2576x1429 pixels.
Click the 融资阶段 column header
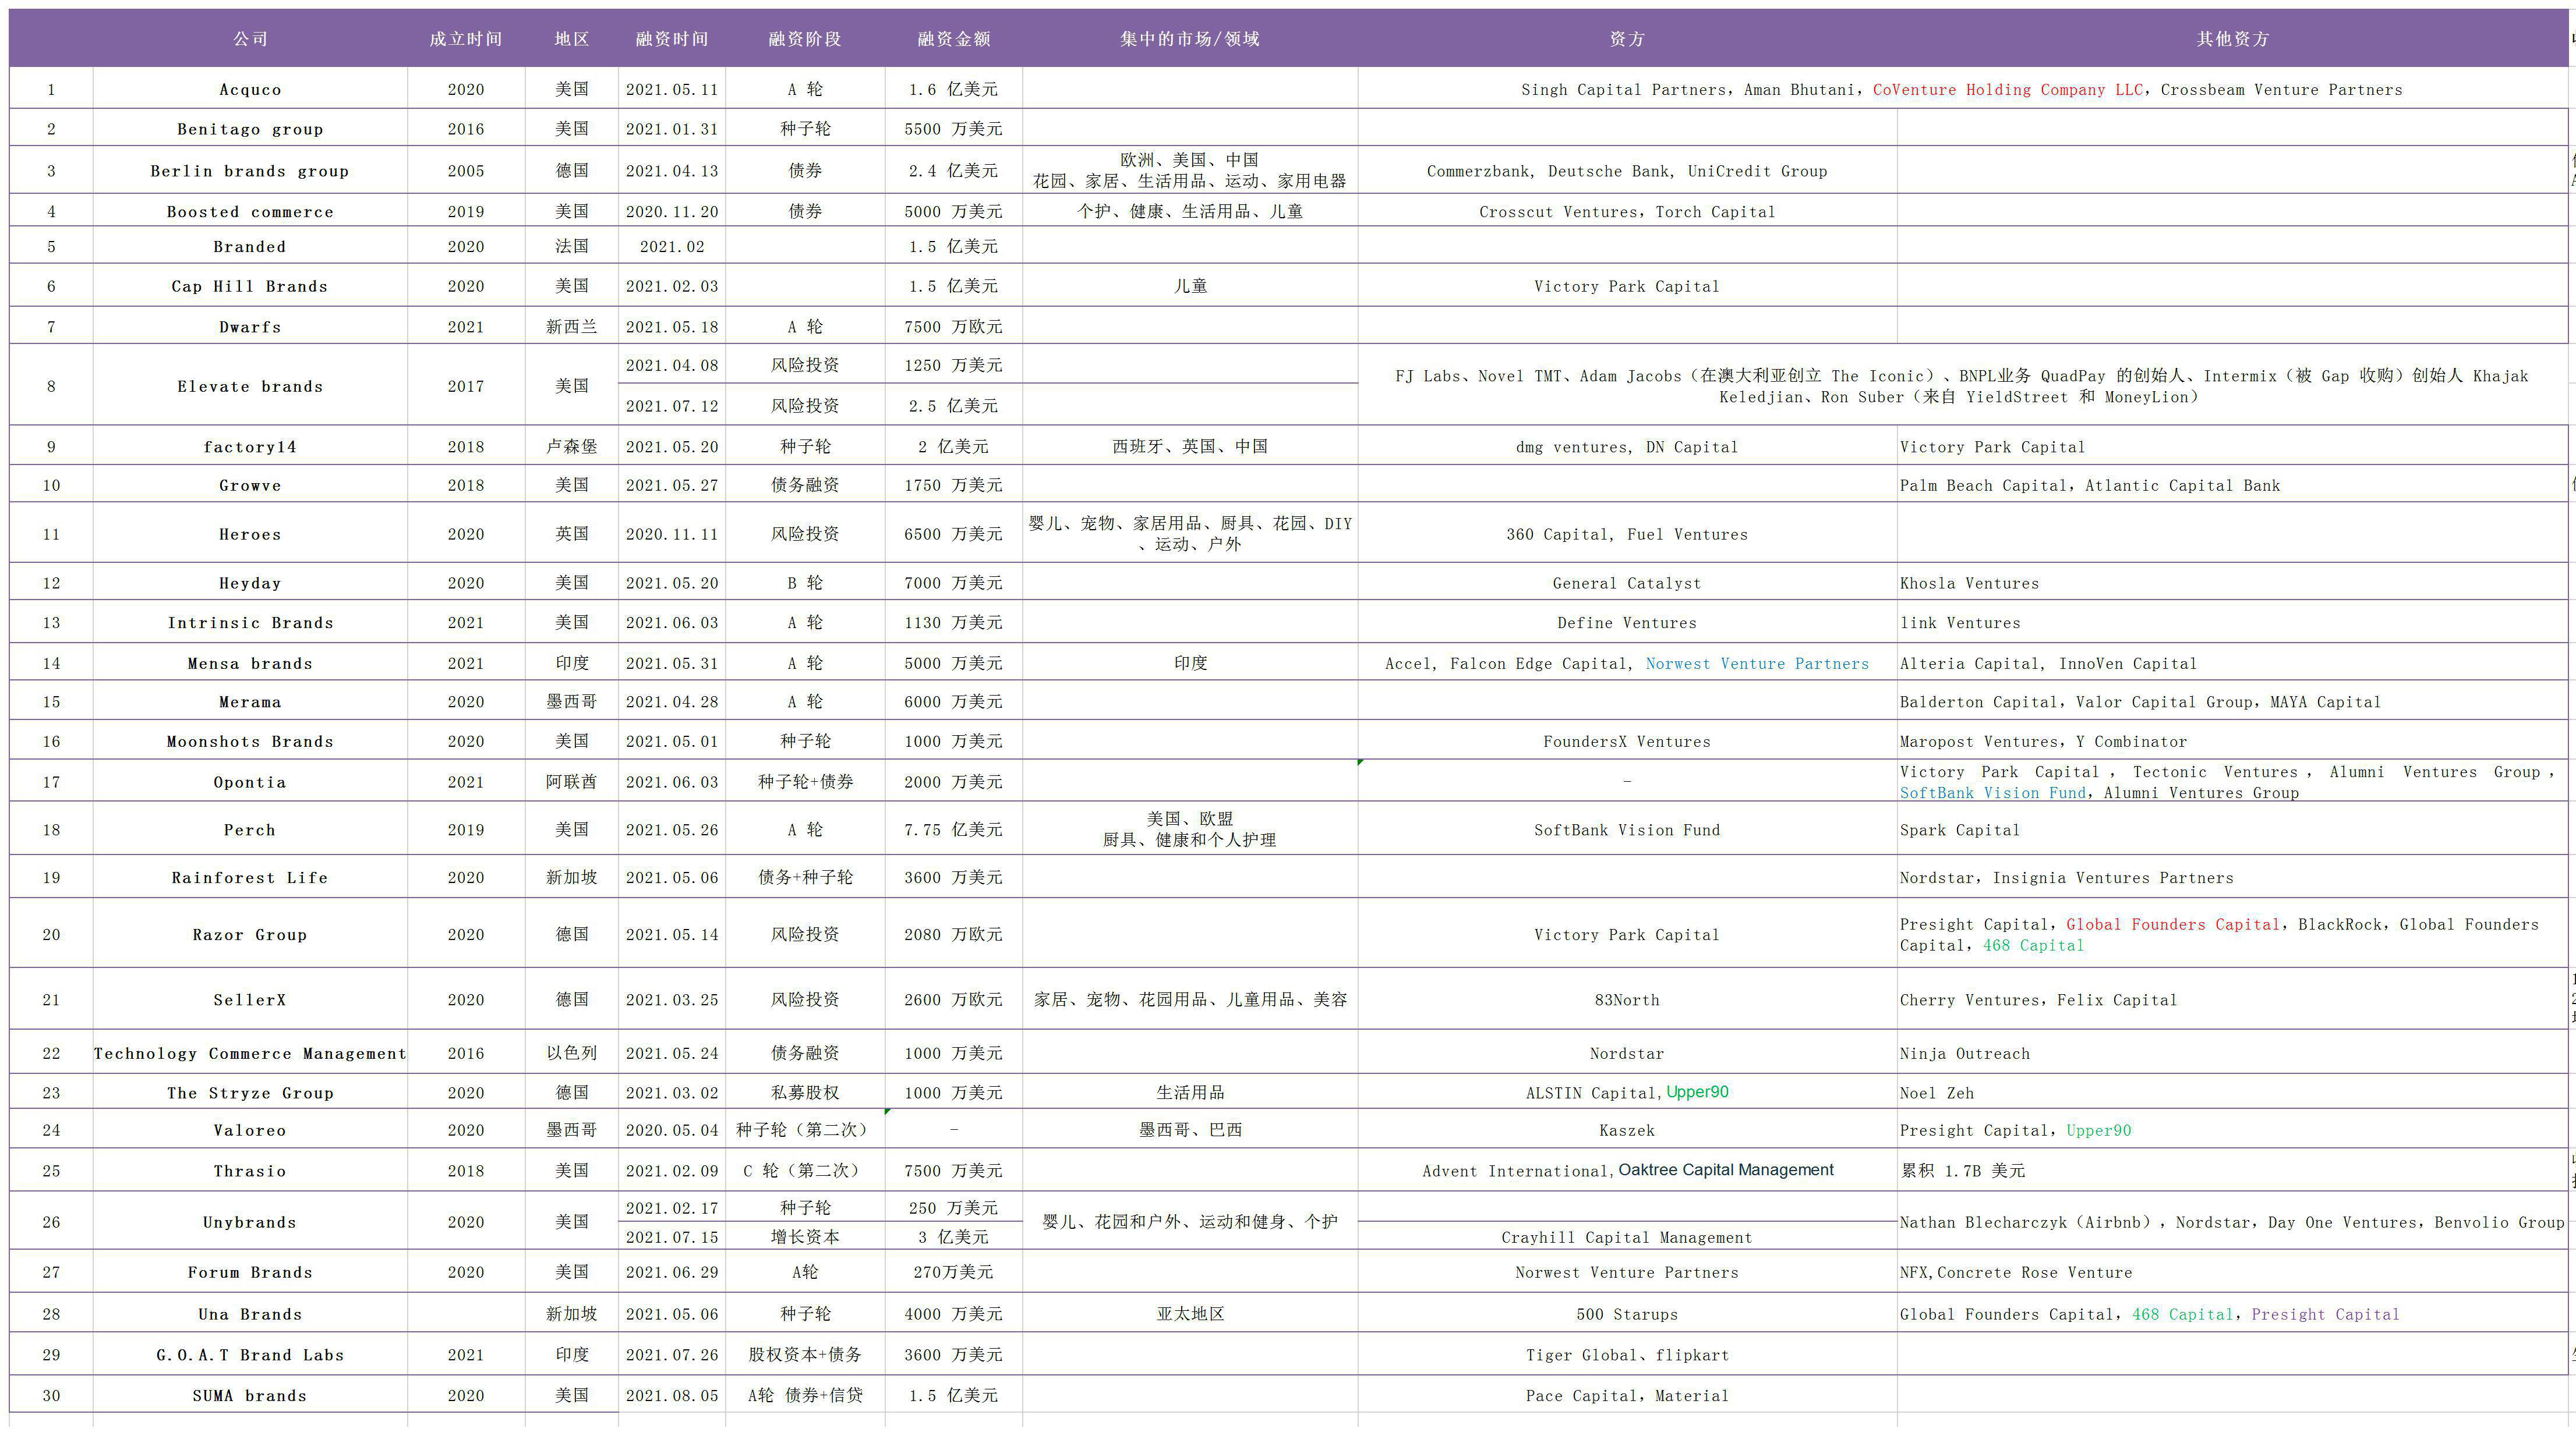pyautogui.click(x=804, y=39)
